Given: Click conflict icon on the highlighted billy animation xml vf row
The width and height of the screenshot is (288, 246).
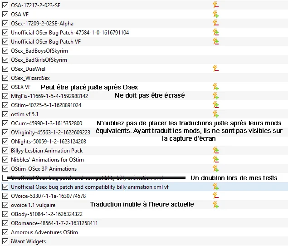Looking at the screenshot, I should coord(215,187).
